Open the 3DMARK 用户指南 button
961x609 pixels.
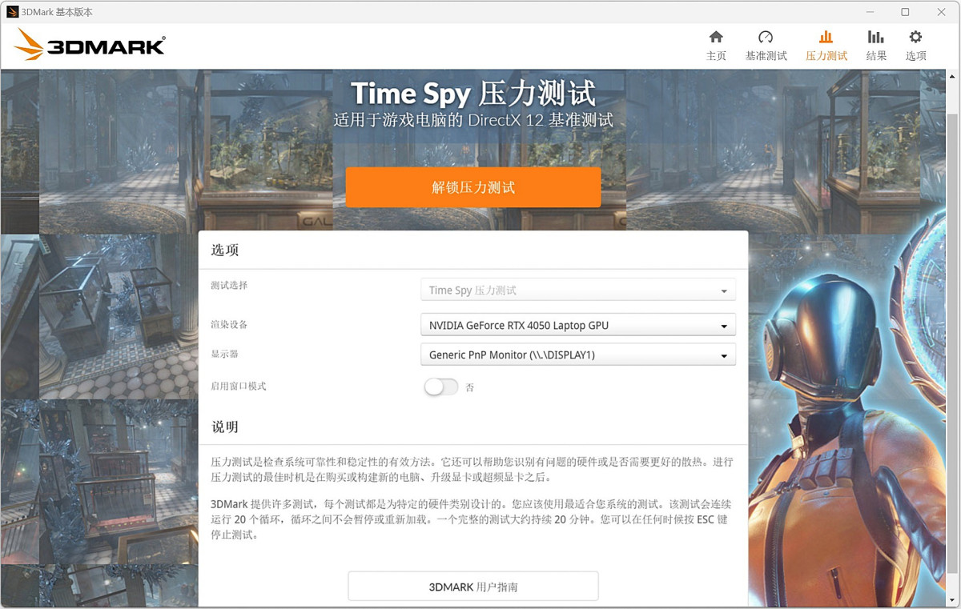pyautogui.click(x=473, y=587)
